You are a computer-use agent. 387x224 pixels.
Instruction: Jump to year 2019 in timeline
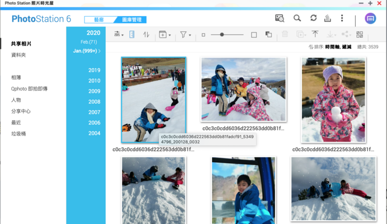click(94, 70)
